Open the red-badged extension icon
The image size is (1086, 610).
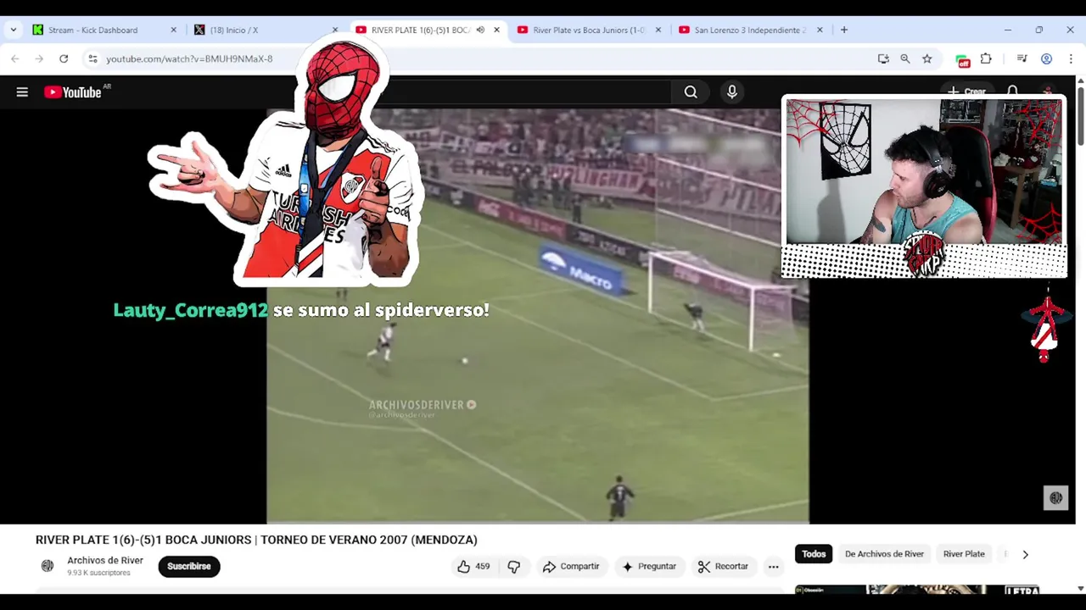pyautogui.click(x=962, y=59)
